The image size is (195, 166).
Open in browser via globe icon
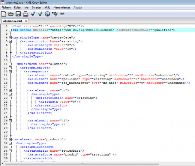47,14
